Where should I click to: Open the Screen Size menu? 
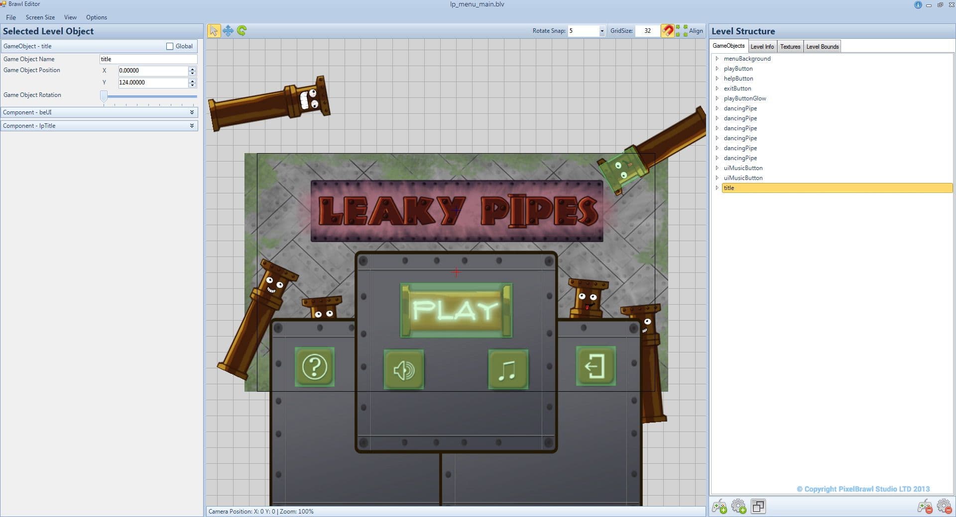(x=40, y=17)
